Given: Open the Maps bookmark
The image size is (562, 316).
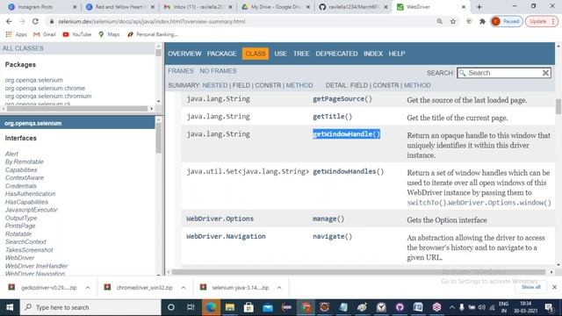Looking at the screenshot, I should pos(109,34).
